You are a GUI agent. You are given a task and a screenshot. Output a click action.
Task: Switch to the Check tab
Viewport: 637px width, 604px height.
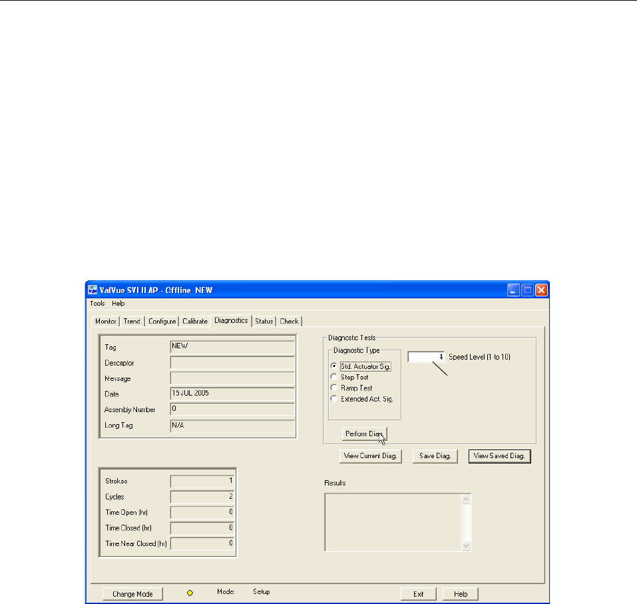[290, 321]
